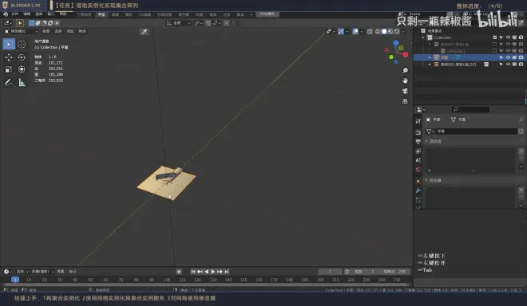Open the Modifier wrench properties tab
Screen dimensions: 527x306
point(418,190)
